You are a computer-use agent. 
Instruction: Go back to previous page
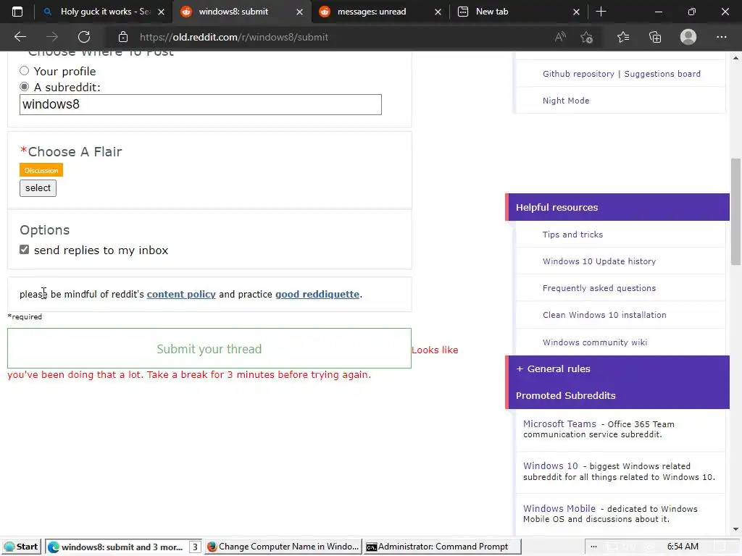point(20,37)
